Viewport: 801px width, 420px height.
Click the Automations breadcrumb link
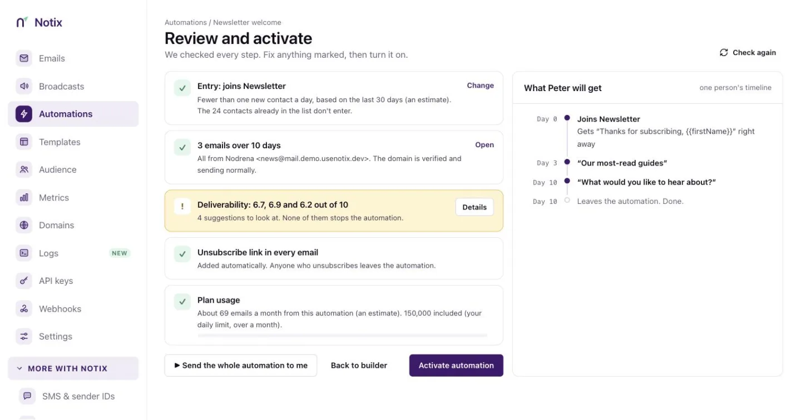pos(186,23)
